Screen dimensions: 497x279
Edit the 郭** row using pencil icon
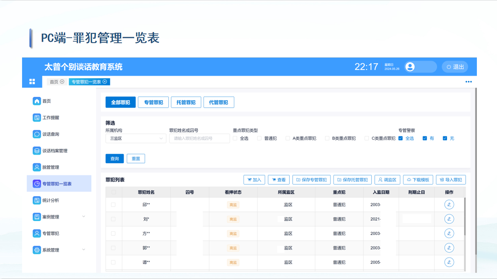pos(449,248)
